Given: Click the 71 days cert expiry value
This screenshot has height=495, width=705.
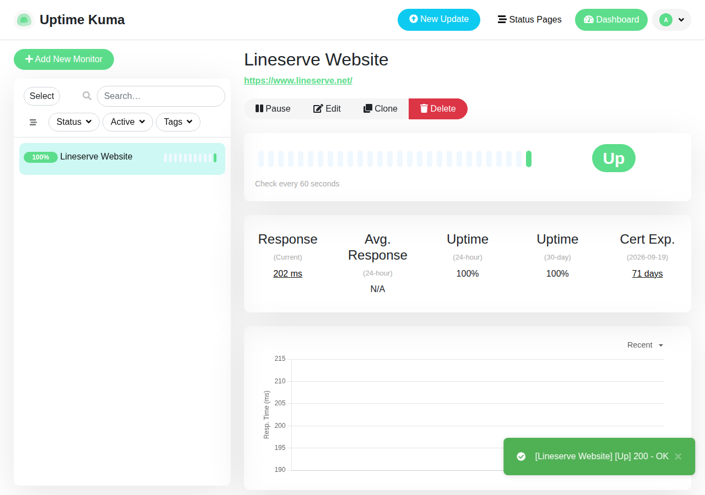Looking at the screenshot, I should tap(647, 274).
